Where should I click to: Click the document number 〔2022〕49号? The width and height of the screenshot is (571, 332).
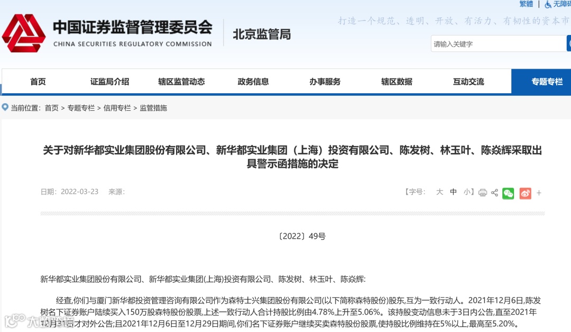point(302,236)
